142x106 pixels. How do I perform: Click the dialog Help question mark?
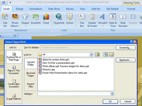132,42
